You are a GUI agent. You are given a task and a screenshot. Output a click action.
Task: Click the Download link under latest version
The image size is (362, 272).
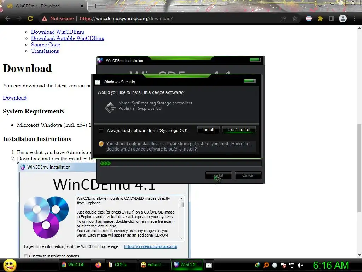14,98
